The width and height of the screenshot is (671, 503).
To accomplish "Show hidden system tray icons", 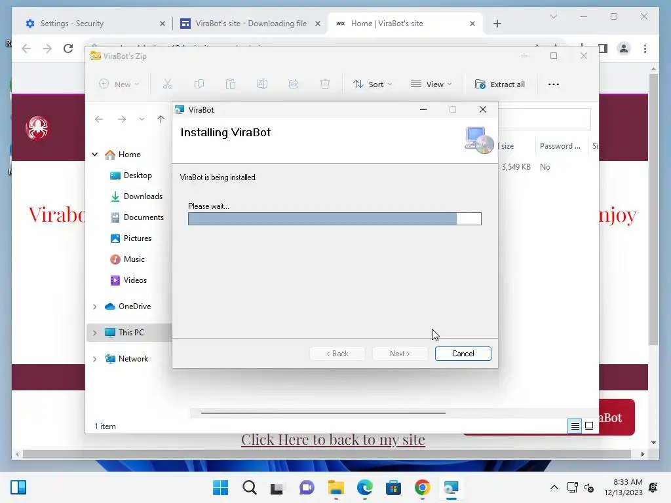I will coord(554,487).
